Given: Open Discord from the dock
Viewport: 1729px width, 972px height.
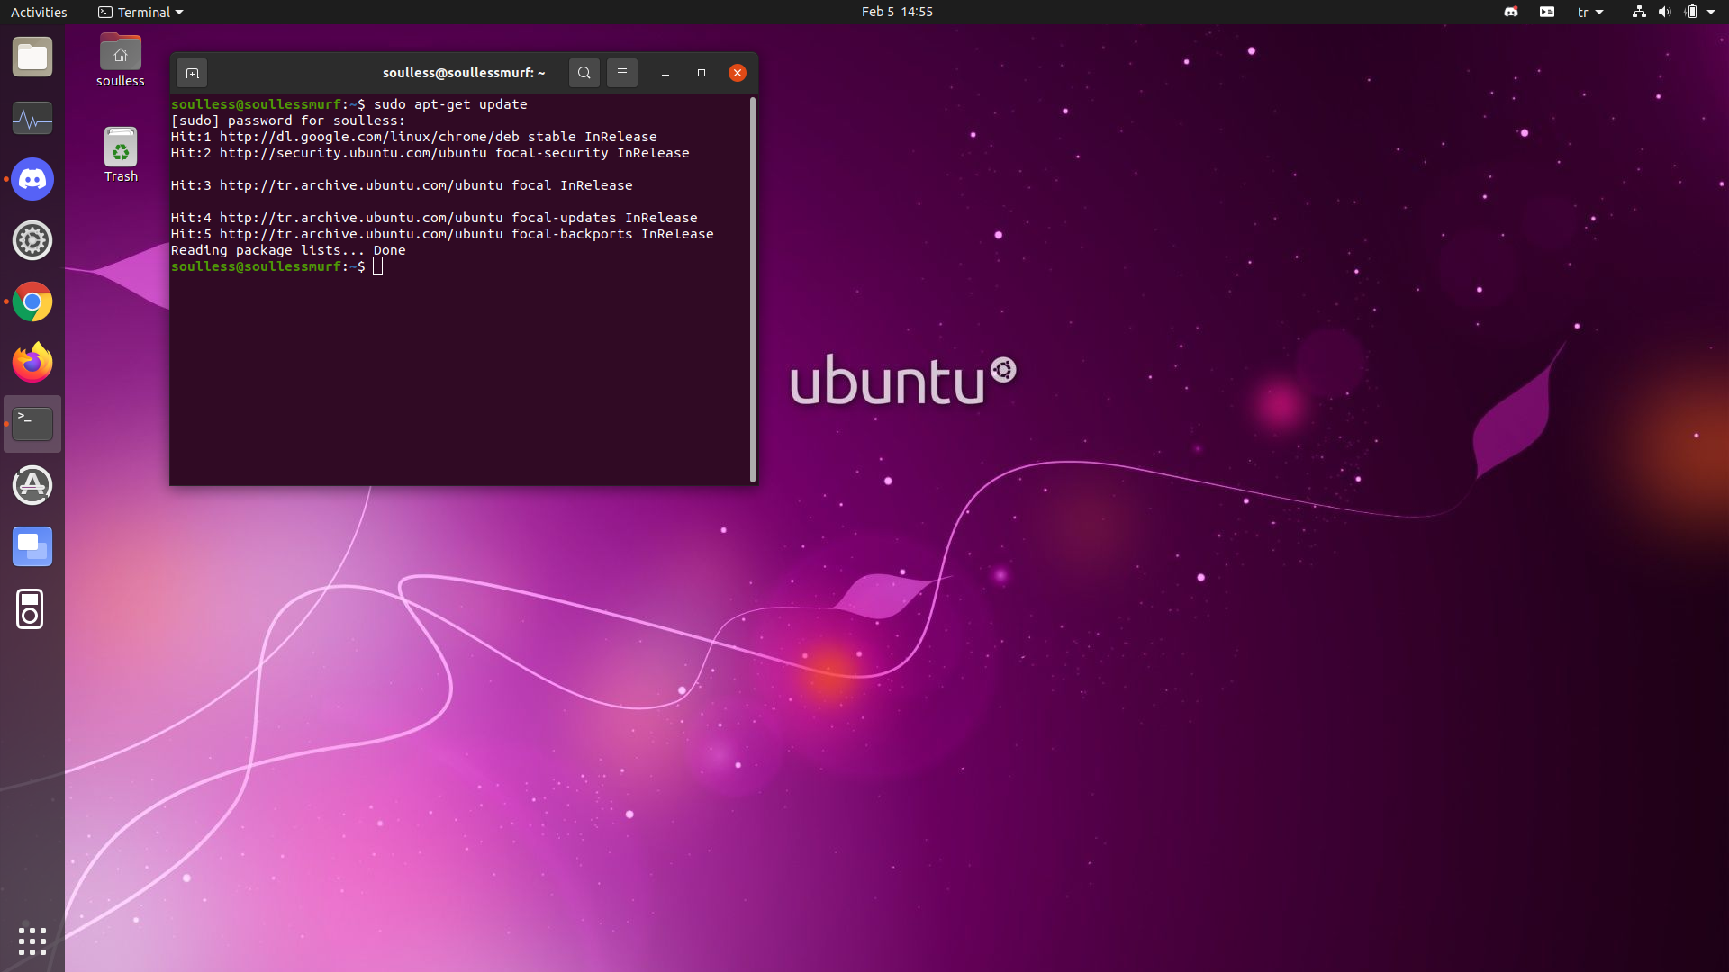Looking at the screenshot, I should [x=32, y=180].
